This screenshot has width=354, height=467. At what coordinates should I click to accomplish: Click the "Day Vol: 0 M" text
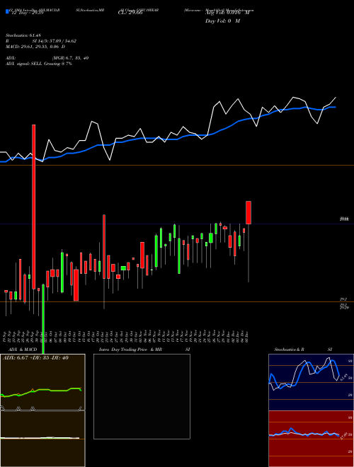222,21
